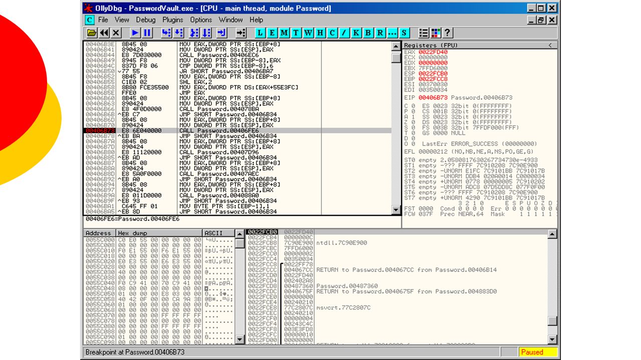The width and height of the screenshot is (641, 360).
Task: Click EIP register value 00406B73
Action: click(x=433, y=97)
